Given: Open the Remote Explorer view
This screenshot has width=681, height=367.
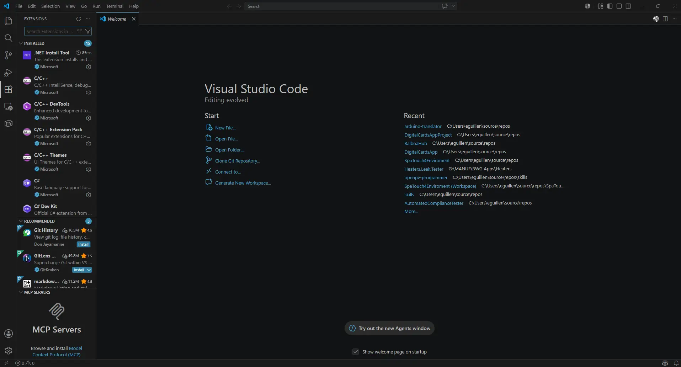Looking at the screenshot, I should [x=8, y=106].
